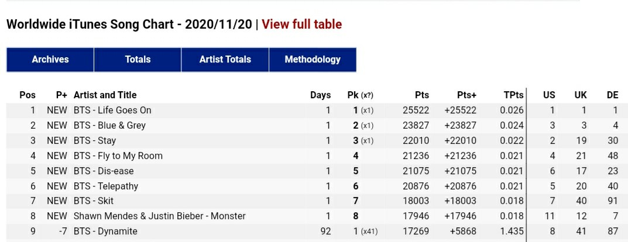
Task: Click the Pts column header
Action: coord(421,95)
